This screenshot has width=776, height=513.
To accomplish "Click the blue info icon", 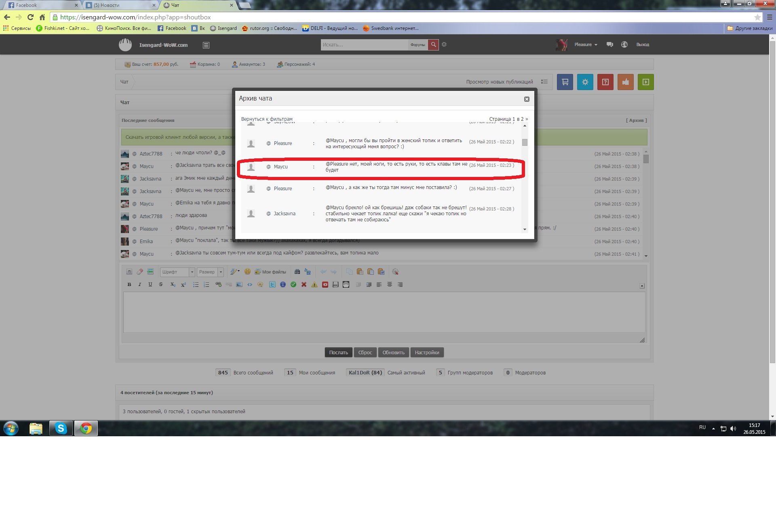I will click(283, 284).
